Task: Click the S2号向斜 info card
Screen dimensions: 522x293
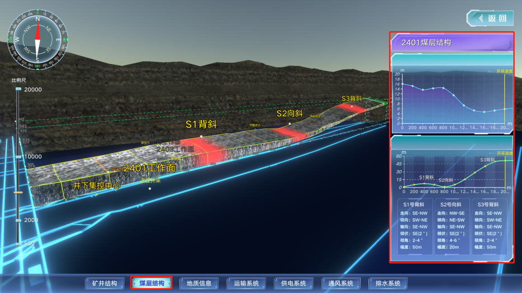Action: pos(451,226)
